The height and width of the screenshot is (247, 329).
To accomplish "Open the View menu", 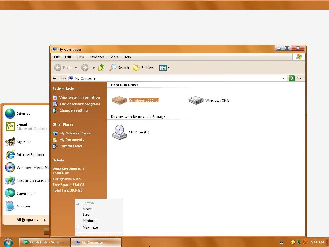I will (x=80, y=57).
